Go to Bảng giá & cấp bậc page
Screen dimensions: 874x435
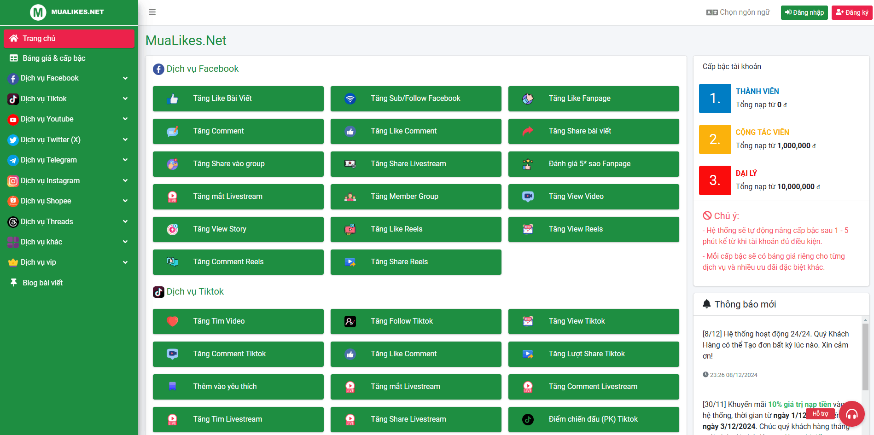click(54, 58)
